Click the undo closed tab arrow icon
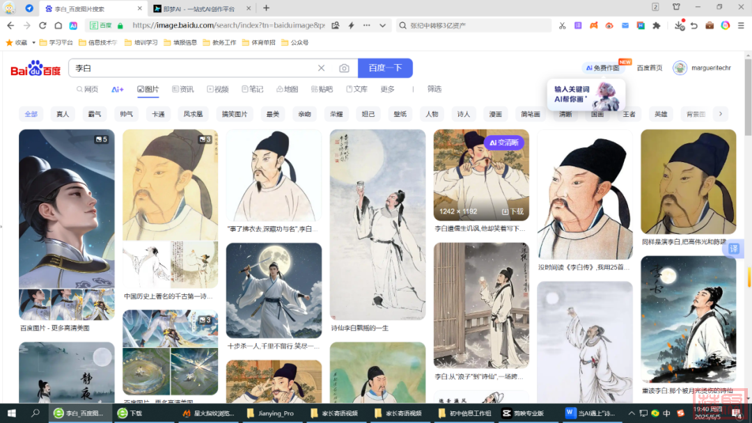The height and width of the screenshot is (423, 752). (x=694, y=25)
